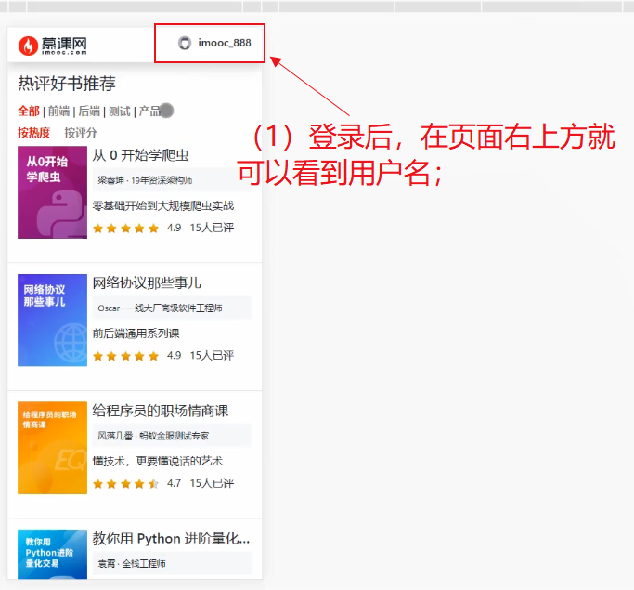Open the 网络协议那些事儿 title

147,282
